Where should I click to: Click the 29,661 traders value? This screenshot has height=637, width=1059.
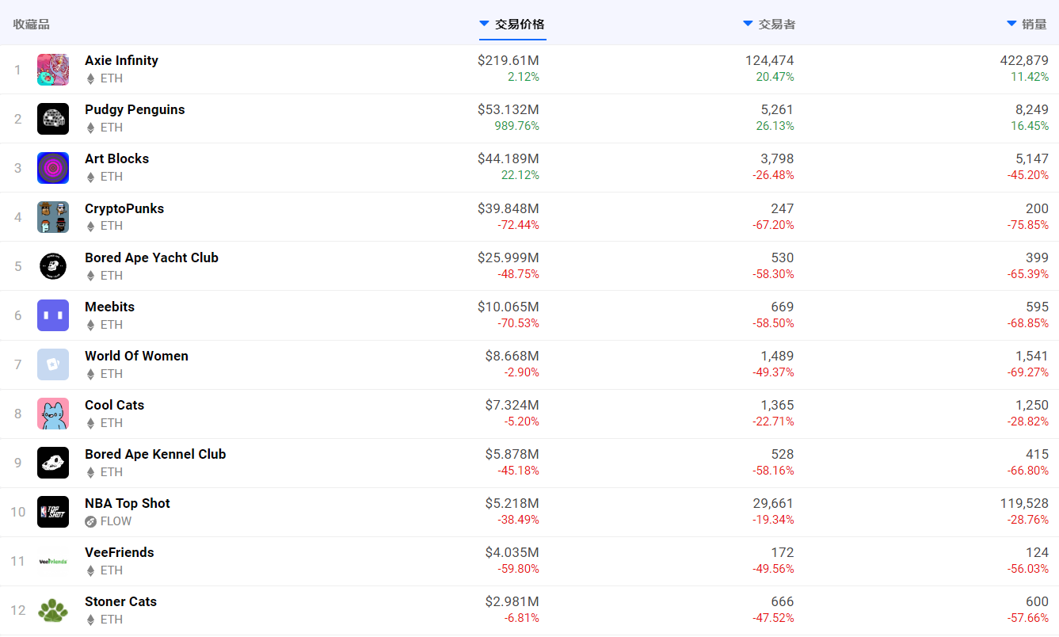pyautogui.click(x=773, y=503)
